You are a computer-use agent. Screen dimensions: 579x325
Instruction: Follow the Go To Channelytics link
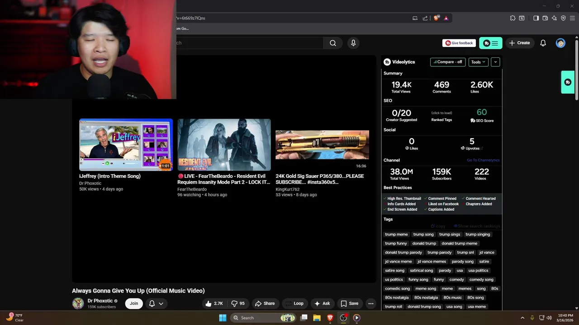pos(483,160)
